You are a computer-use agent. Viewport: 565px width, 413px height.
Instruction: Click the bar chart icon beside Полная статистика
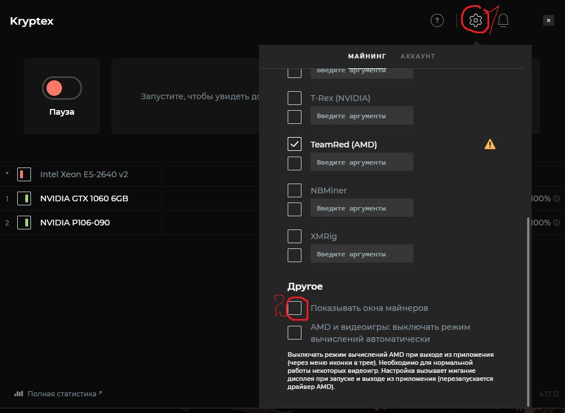click(x=19, y=394)
